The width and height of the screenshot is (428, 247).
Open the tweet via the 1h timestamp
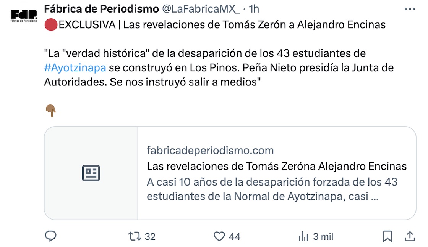(x=254, y=8)
